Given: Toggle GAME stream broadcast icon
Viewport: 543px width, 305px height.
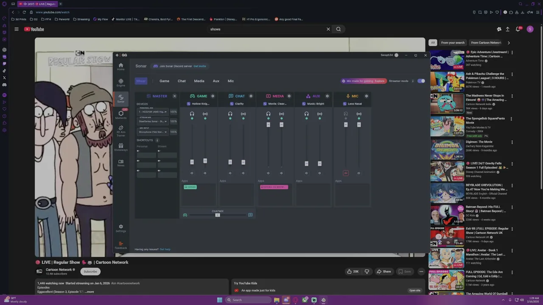Looking at the screenshot, I should point(205,114).
